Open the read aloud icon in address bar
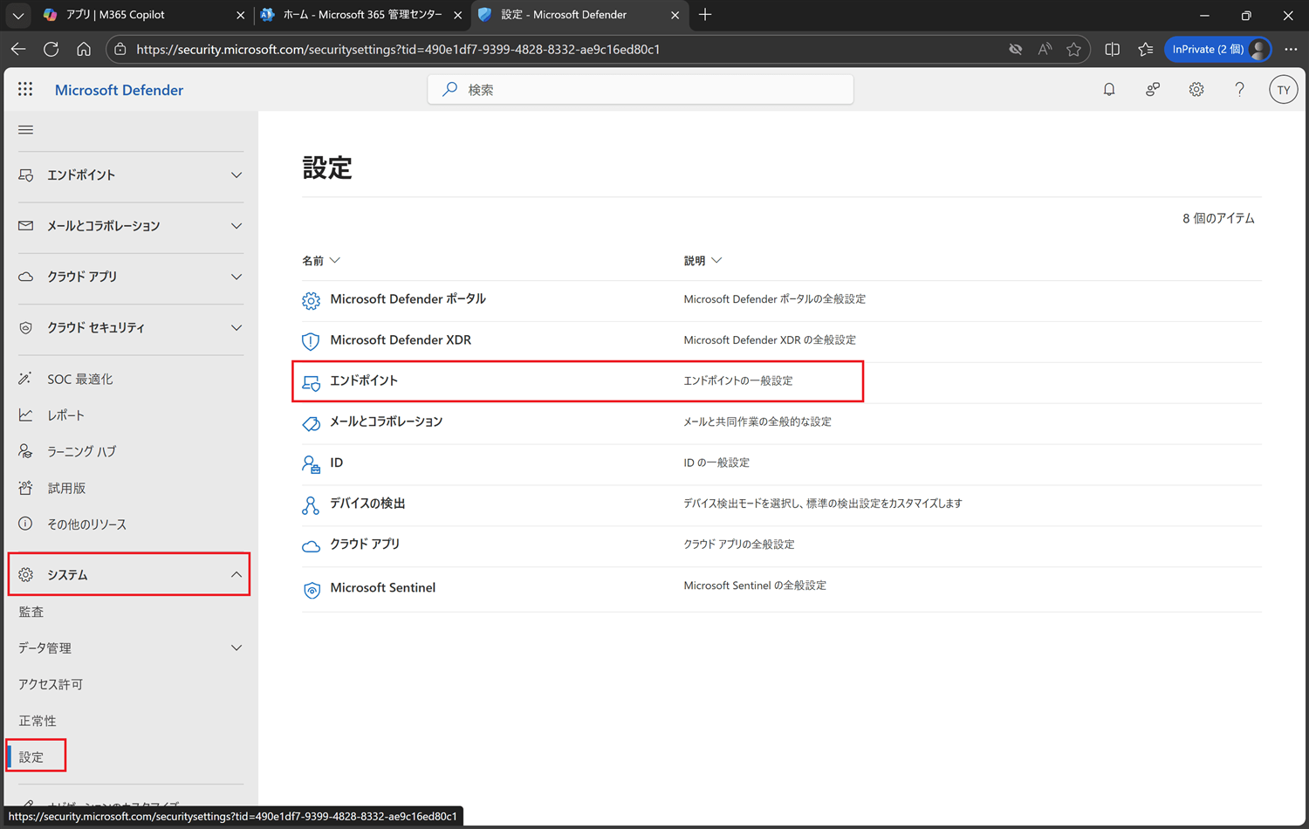 1045,50
